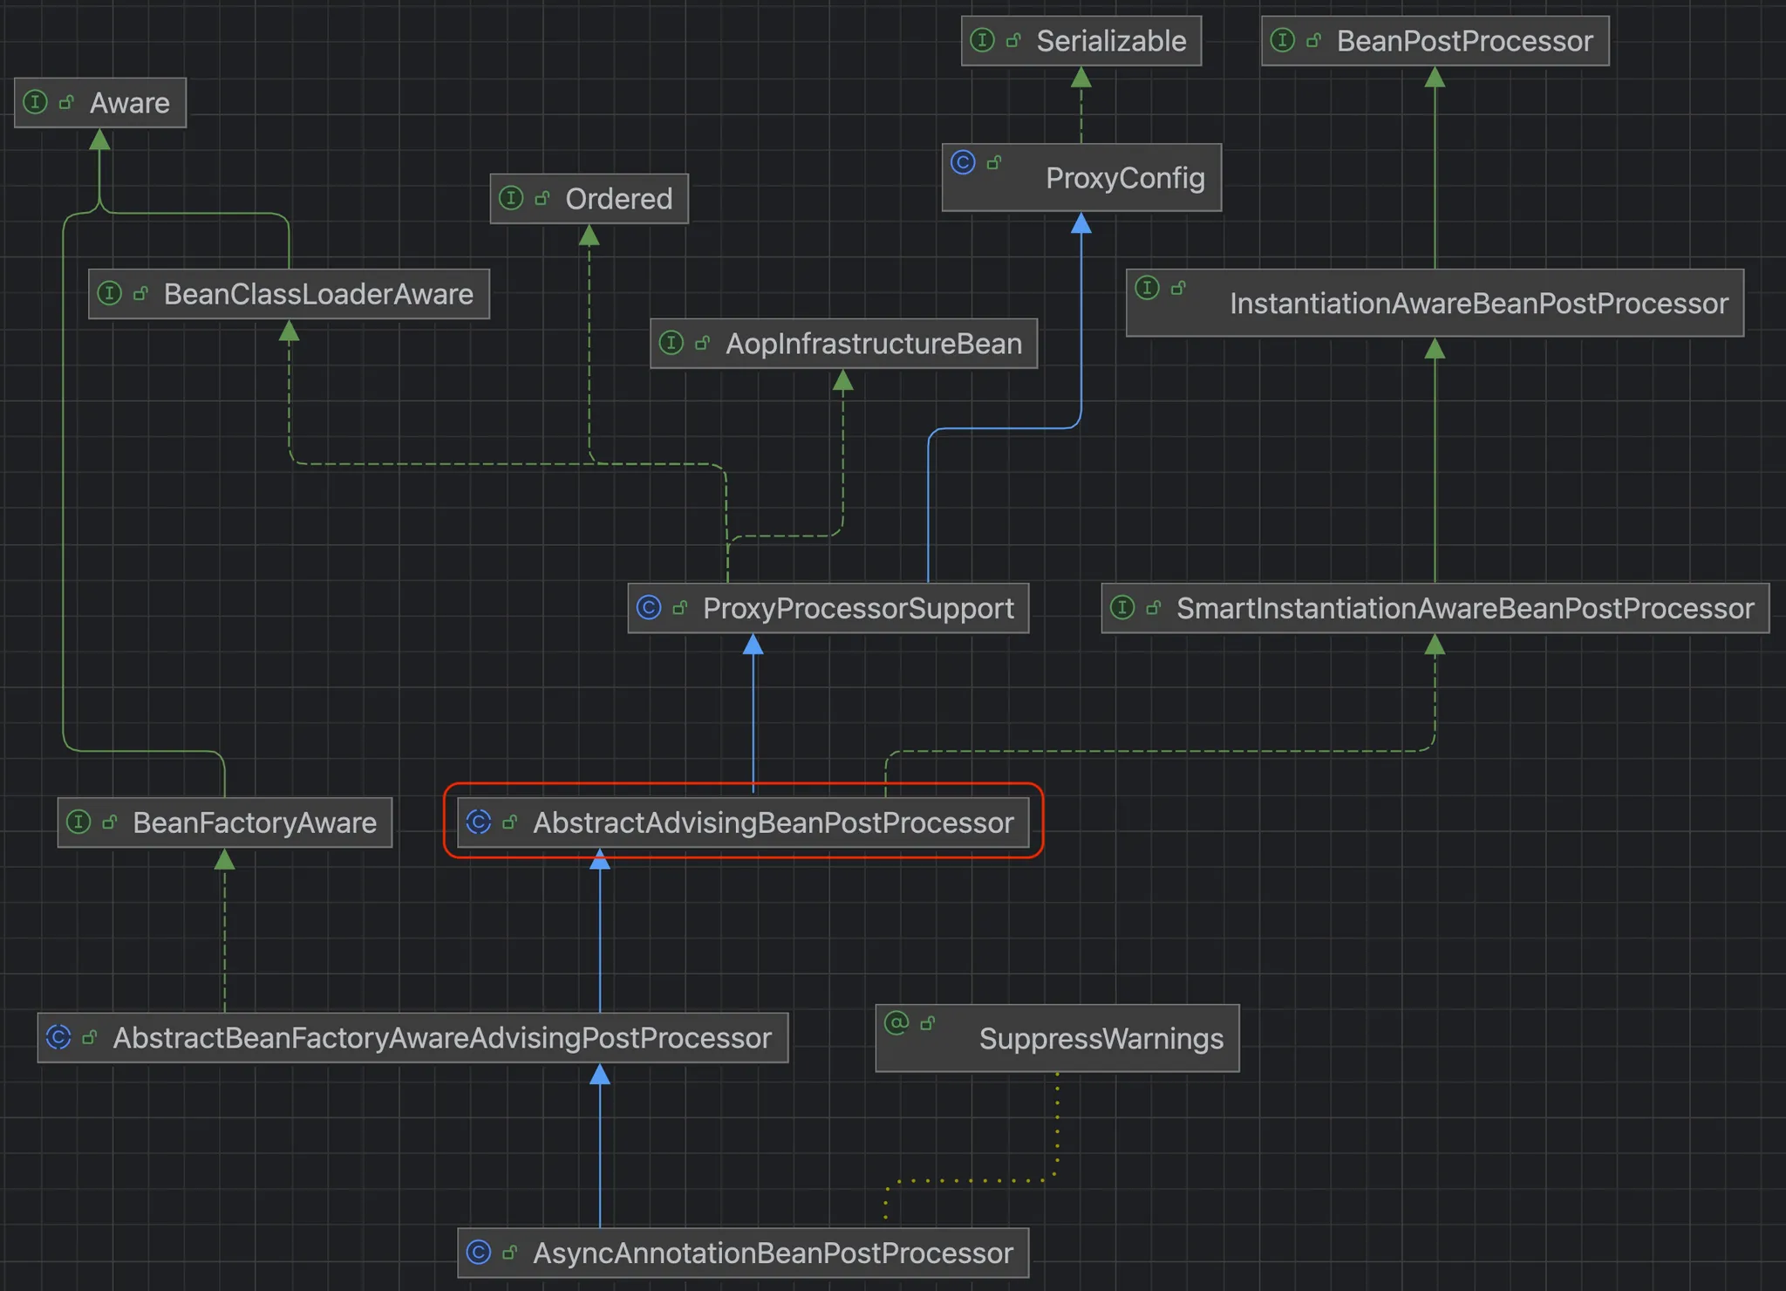1786x1291 pixels.
Task: Click abstract class icon on AbstractBeanFactoryAwareAdvisingPostProcessor
Action: [58, 1037]
